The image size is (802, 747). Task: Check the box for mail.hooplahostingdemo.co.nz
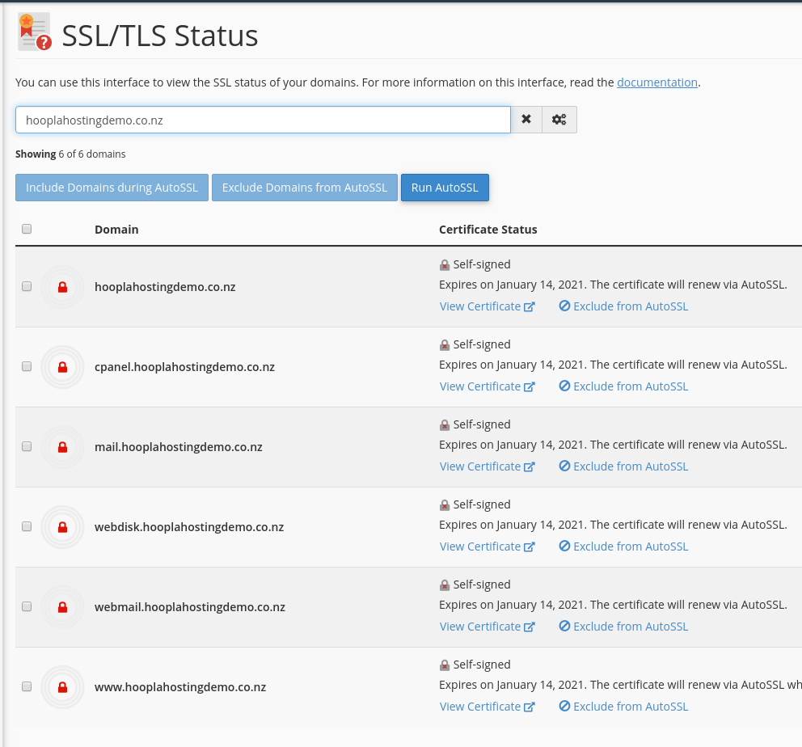(x=27, y=446)
